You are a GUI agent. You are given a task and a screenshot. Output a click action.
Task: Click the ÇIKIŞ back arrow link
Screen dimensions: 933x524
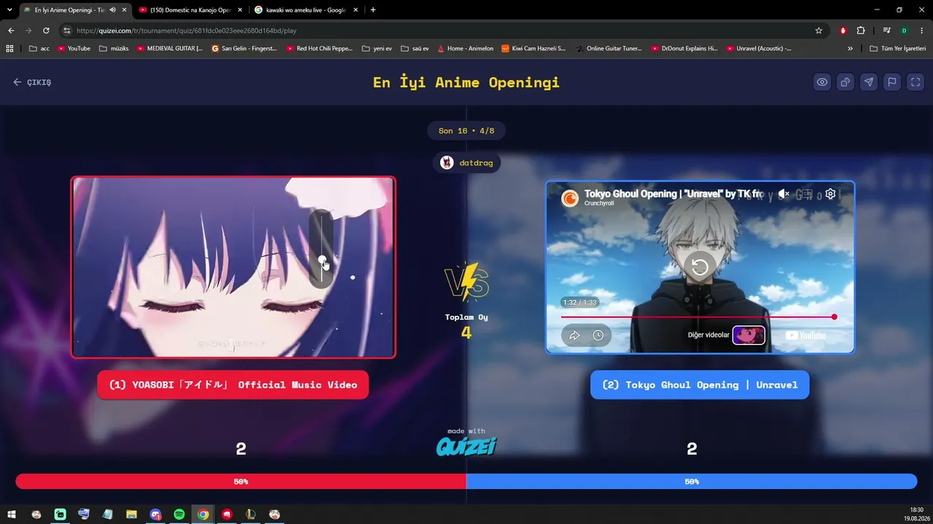pyautogui.click(x=32, y=82)
